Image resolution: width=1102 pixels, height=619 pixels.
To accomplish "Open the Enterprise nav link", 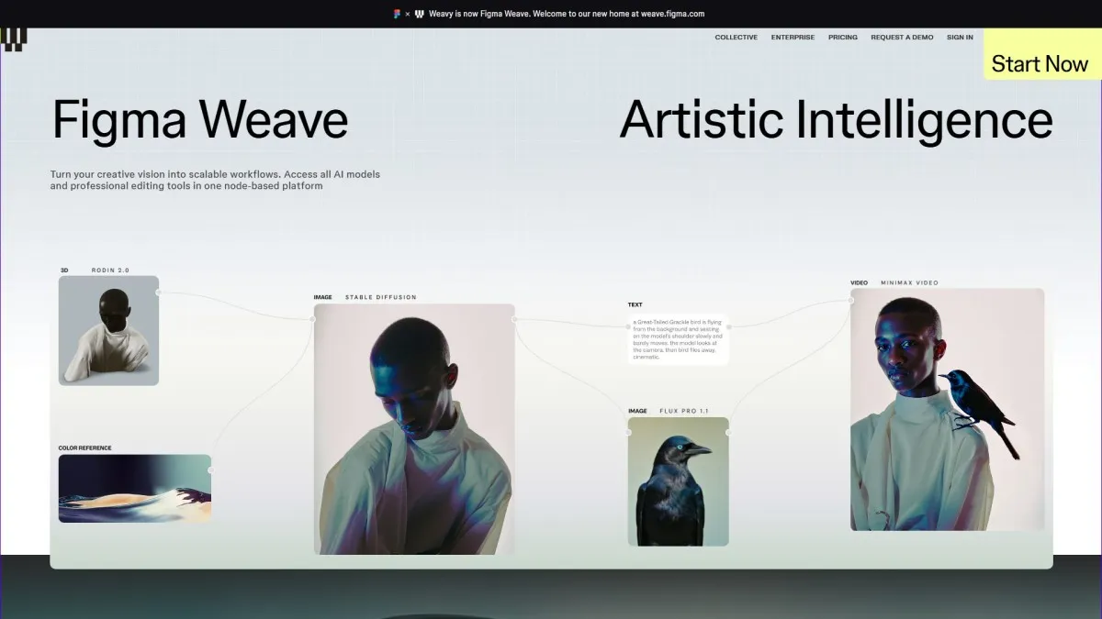I will (x=793, y=38).
